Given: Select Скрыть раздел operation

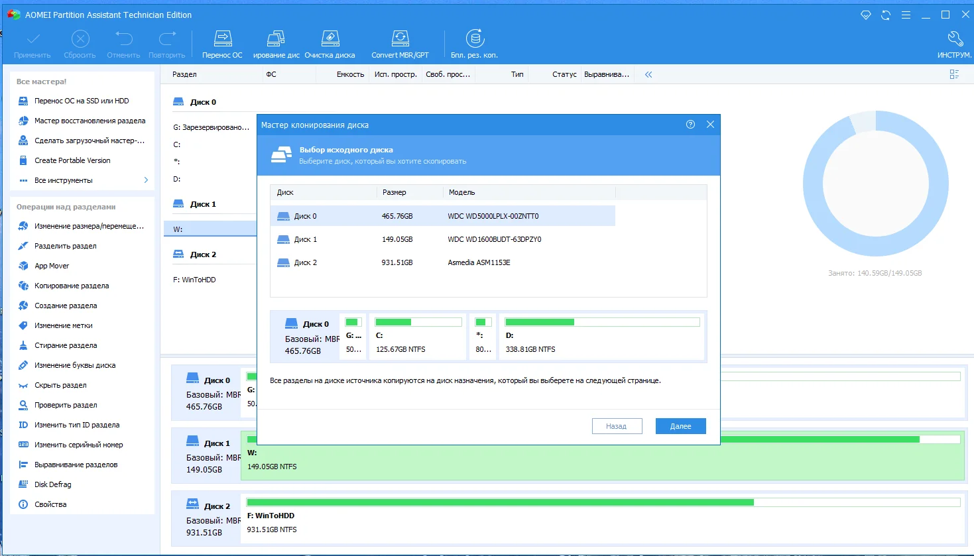Looking at the screenshot, I should pos(60,385).
